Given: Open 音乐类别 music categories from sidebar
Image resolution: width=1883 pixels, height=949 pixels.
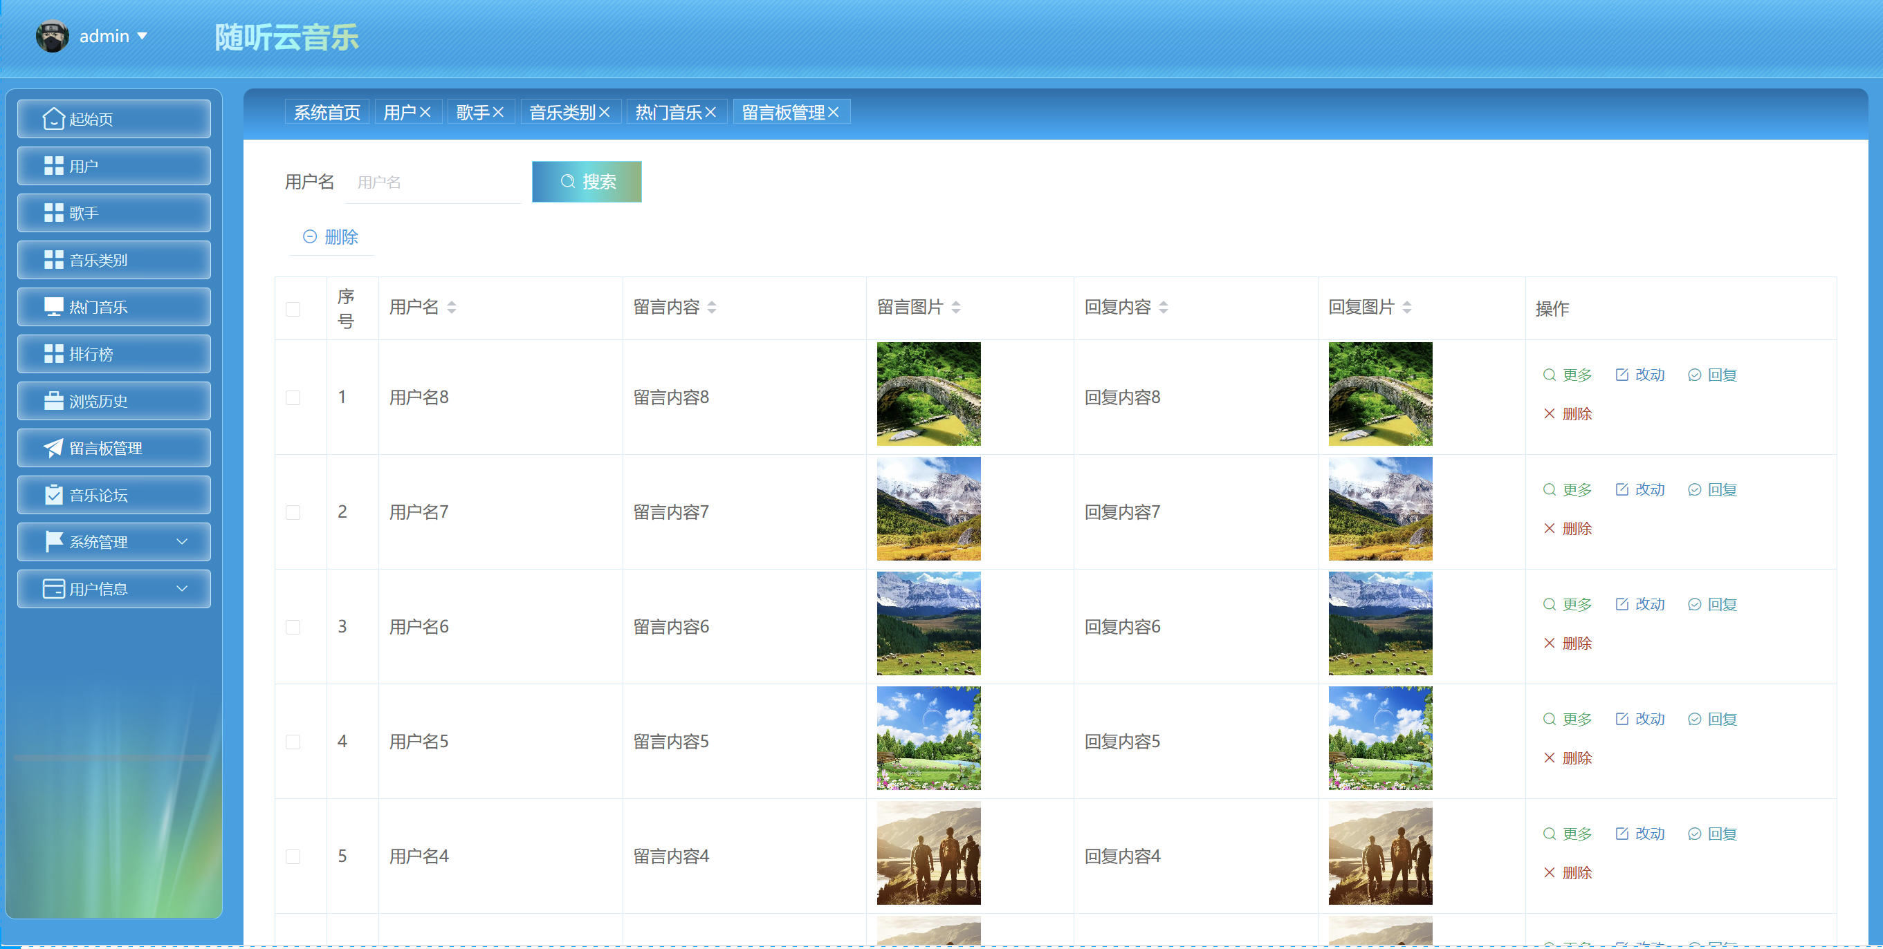Looking at the screenshot, I should coord(113,259).
